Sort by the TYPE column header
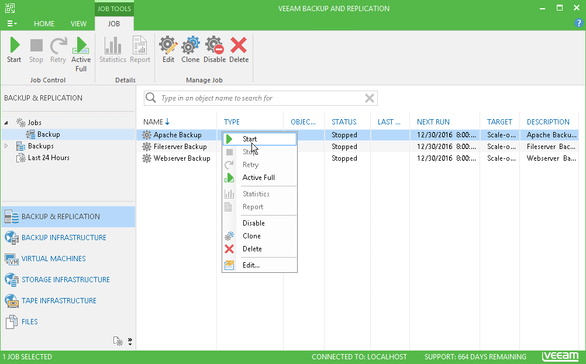The height and width of the screenshot is (364, 586). tap(232, 122)
